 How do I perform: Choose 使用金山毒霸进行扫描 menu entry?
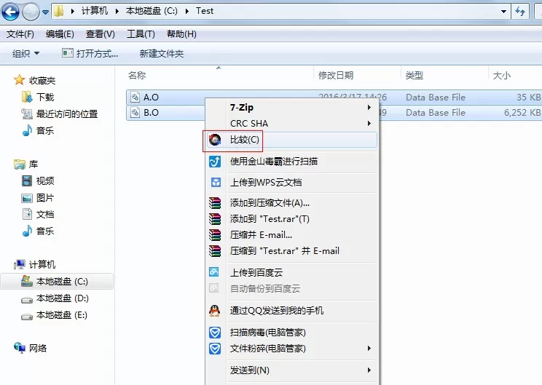point(291,162)
